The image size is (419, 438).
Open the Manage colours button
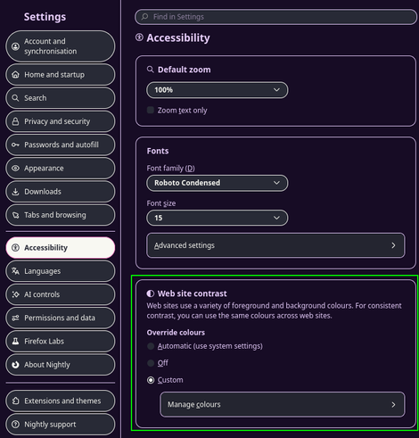(x=283, y=405)
